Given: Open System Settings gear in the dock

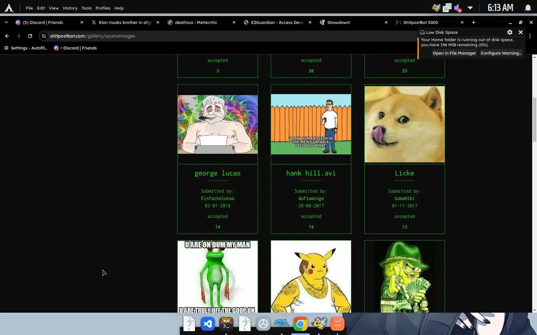Looking at the screenshot, I should point(263,324).
